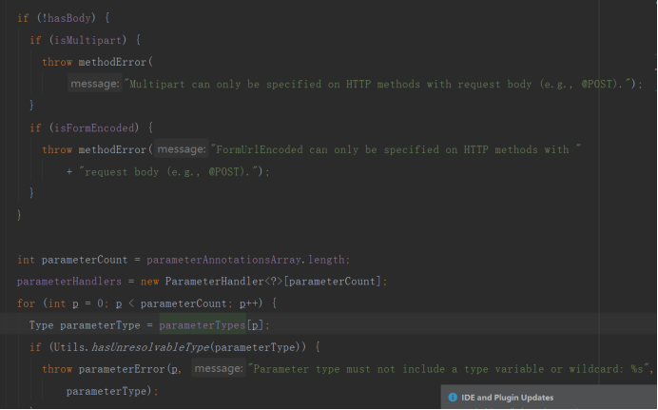Image resolution: width=658 pixels, height=410 pixels.
Task: Click isFormEncoded in the if condition
Action: 94,127
